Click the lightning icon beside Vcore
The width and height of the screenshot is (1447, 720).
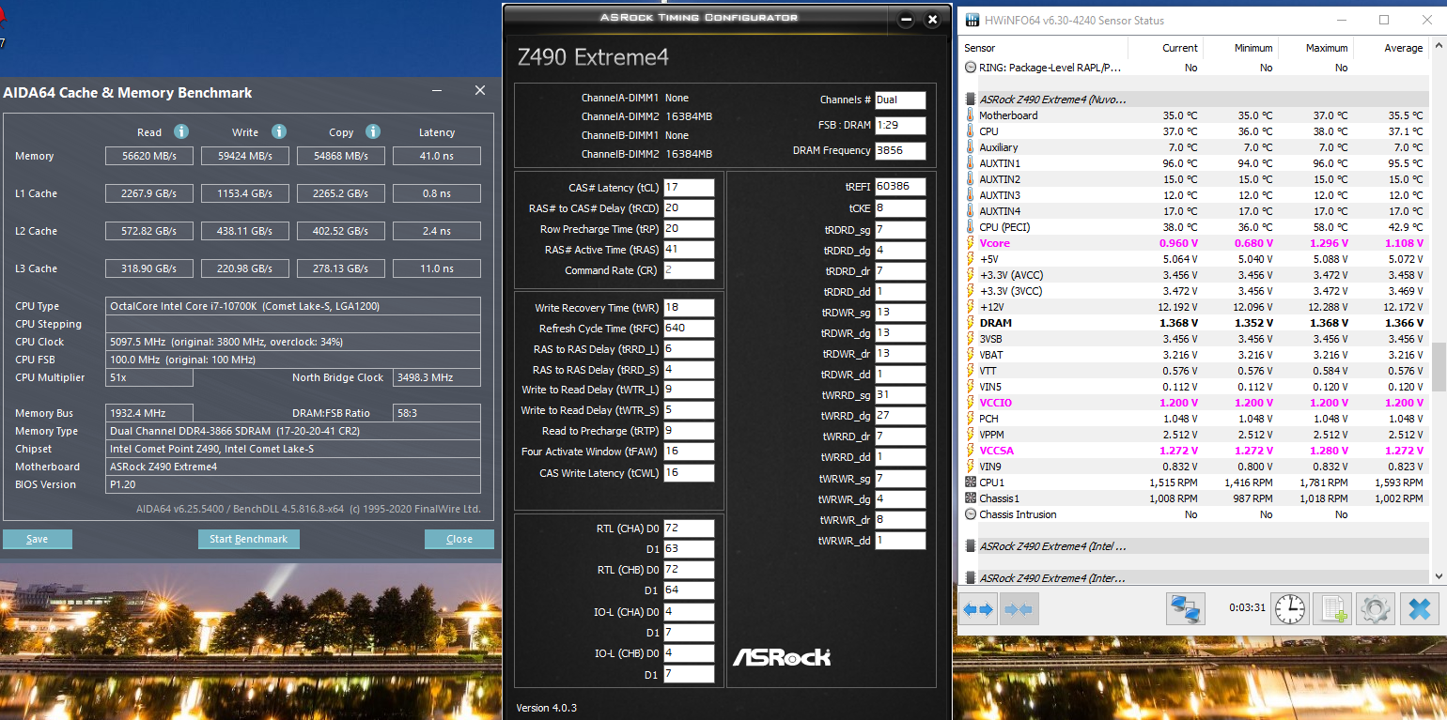[971, 243]
